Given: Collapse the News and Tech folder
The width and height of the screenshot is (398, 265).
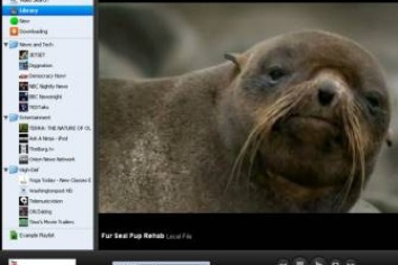Looking at the screenshot, I should [6, 45].
